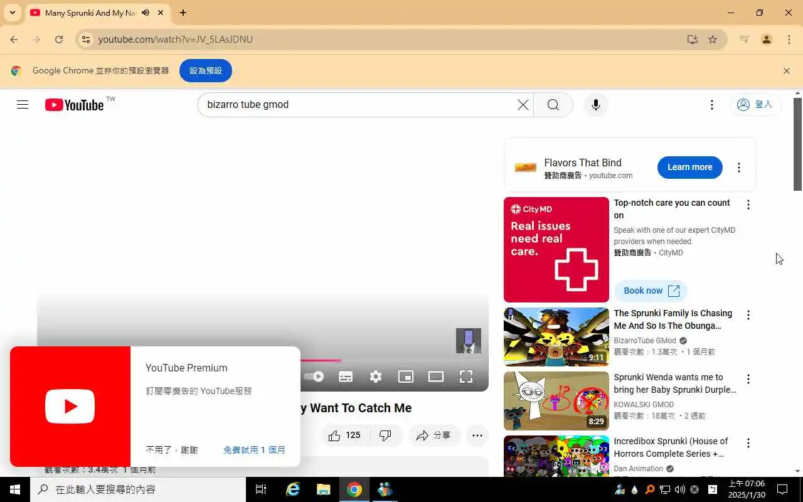Open the CityMD ad thumbnail
The image size is (803, 502).
point(556,250)
